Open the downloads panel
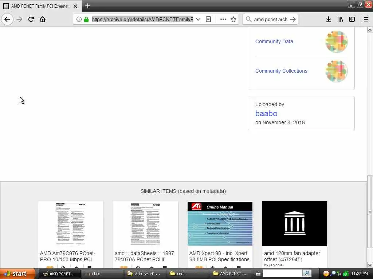Screen dimensions: 373x279 click(x=329, y=19)
